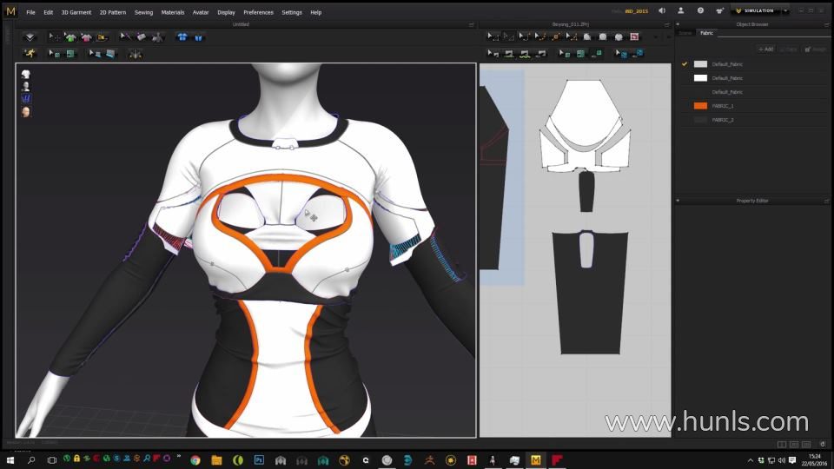Open the Sewing menu
Screen dimensions: 834x469
143,12
